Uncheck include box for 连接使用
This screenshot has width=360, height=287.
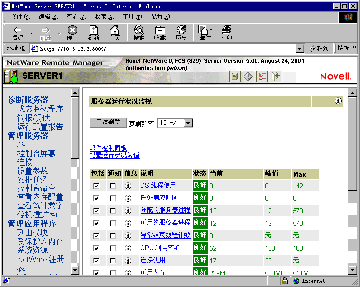pos(96,261)
